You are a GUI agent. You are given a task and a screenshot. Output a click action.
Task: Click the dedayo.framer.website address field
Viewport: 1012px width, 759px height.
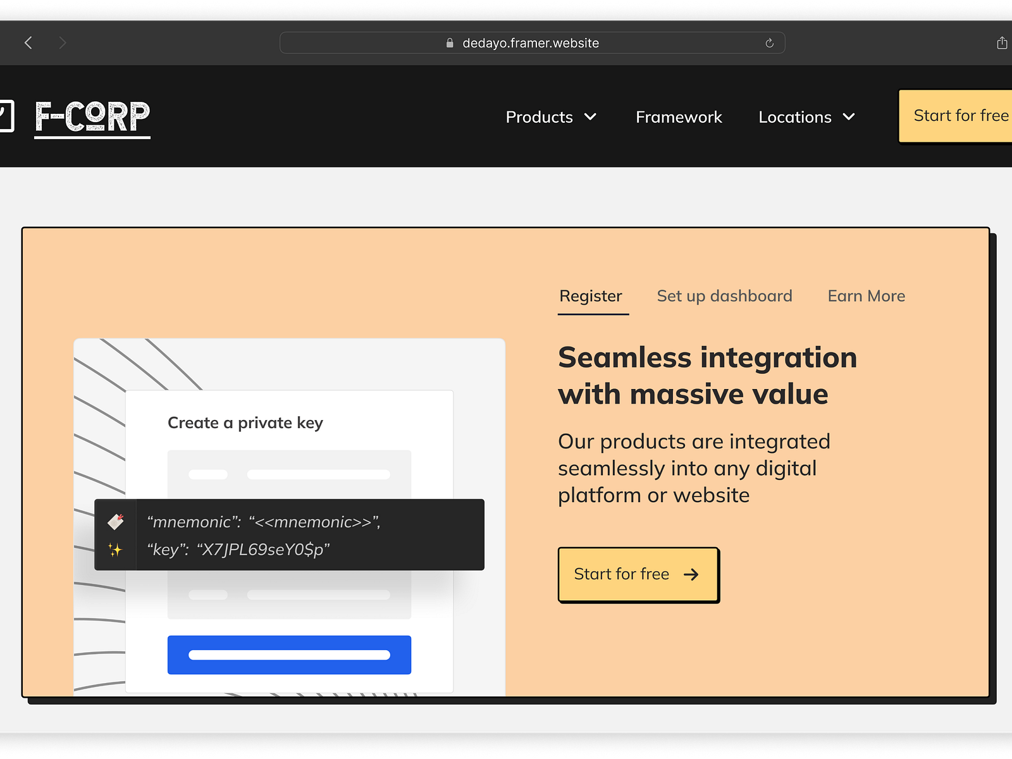pos(531,43)
